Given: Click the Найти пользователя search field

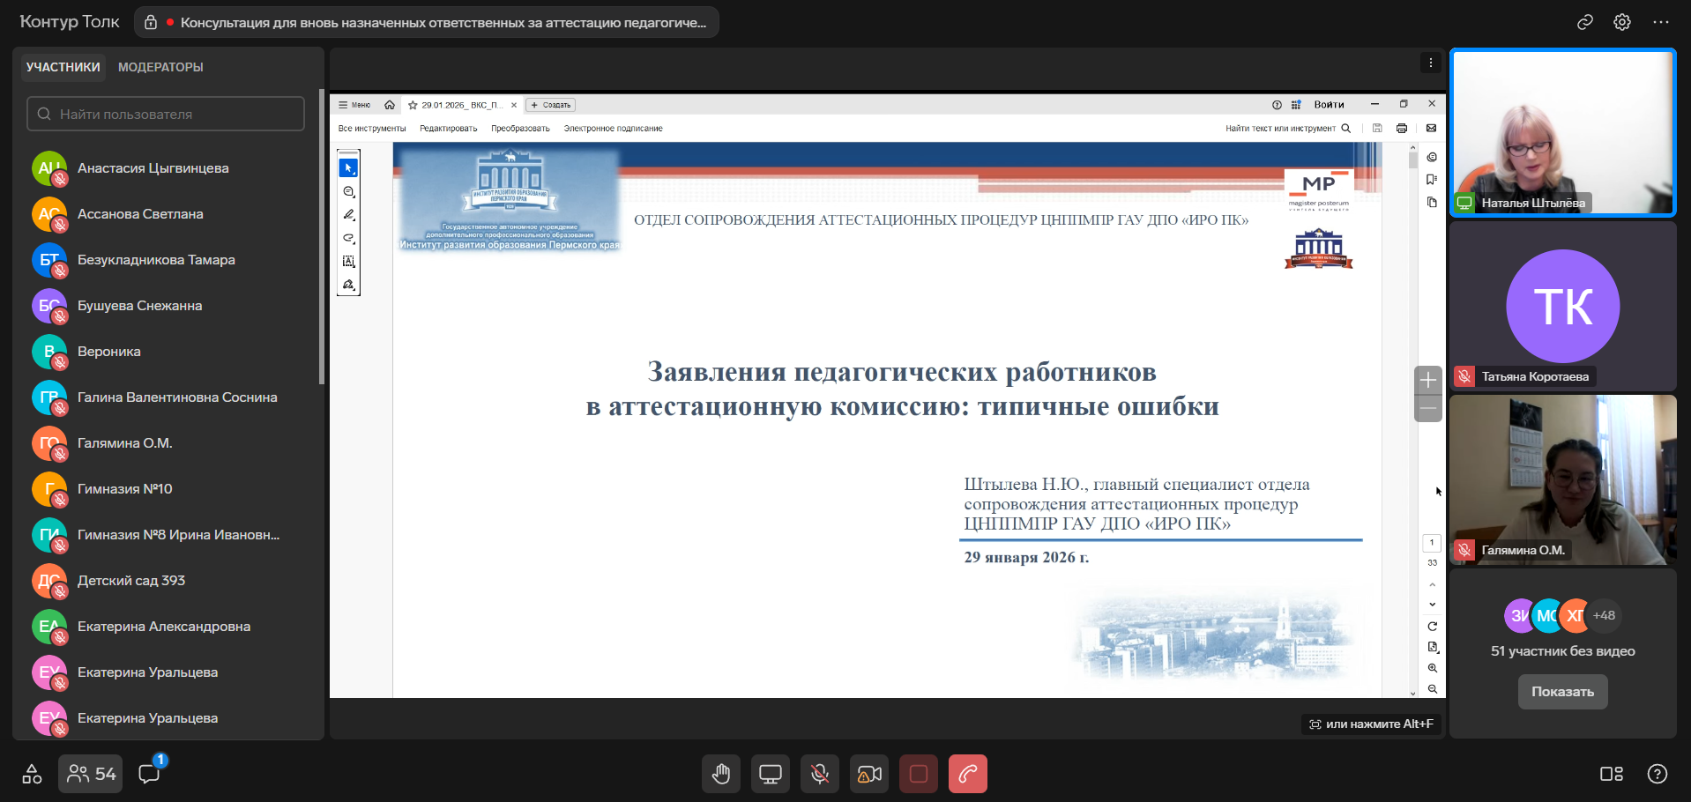Looking at the screenshot, I should 166,114.
